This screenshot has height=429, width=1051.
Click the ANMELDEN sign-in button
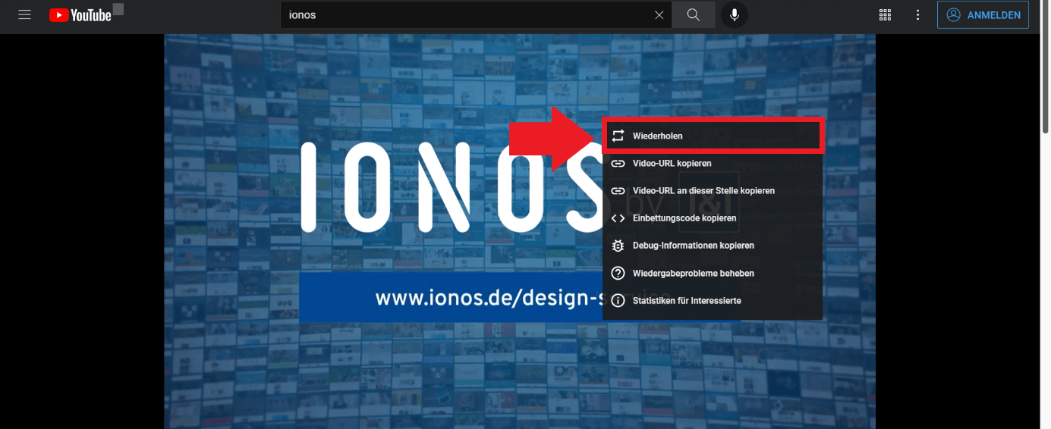[983, 15]
